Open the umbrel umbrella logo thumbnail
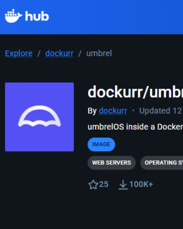This screenshot has width=183, height=229. click(39, 117)
